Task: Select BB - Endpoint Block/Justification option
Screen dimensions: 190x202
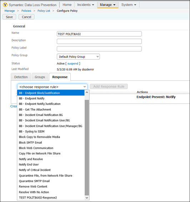Action: coord(51,93)
